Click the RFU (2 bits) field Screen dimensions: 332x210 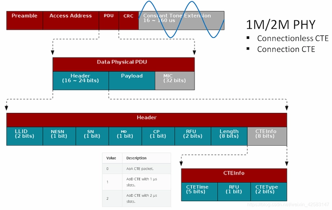pyautogui.click(x=193, y=136)
